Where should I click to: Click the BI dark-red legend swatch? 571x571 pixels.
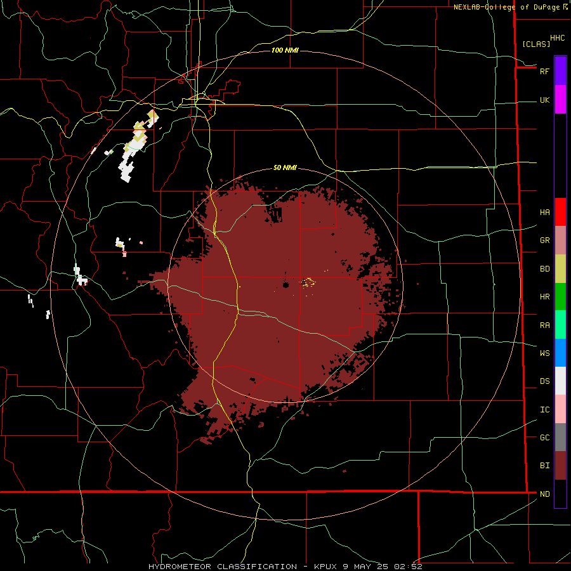click(x=560, y=466)
